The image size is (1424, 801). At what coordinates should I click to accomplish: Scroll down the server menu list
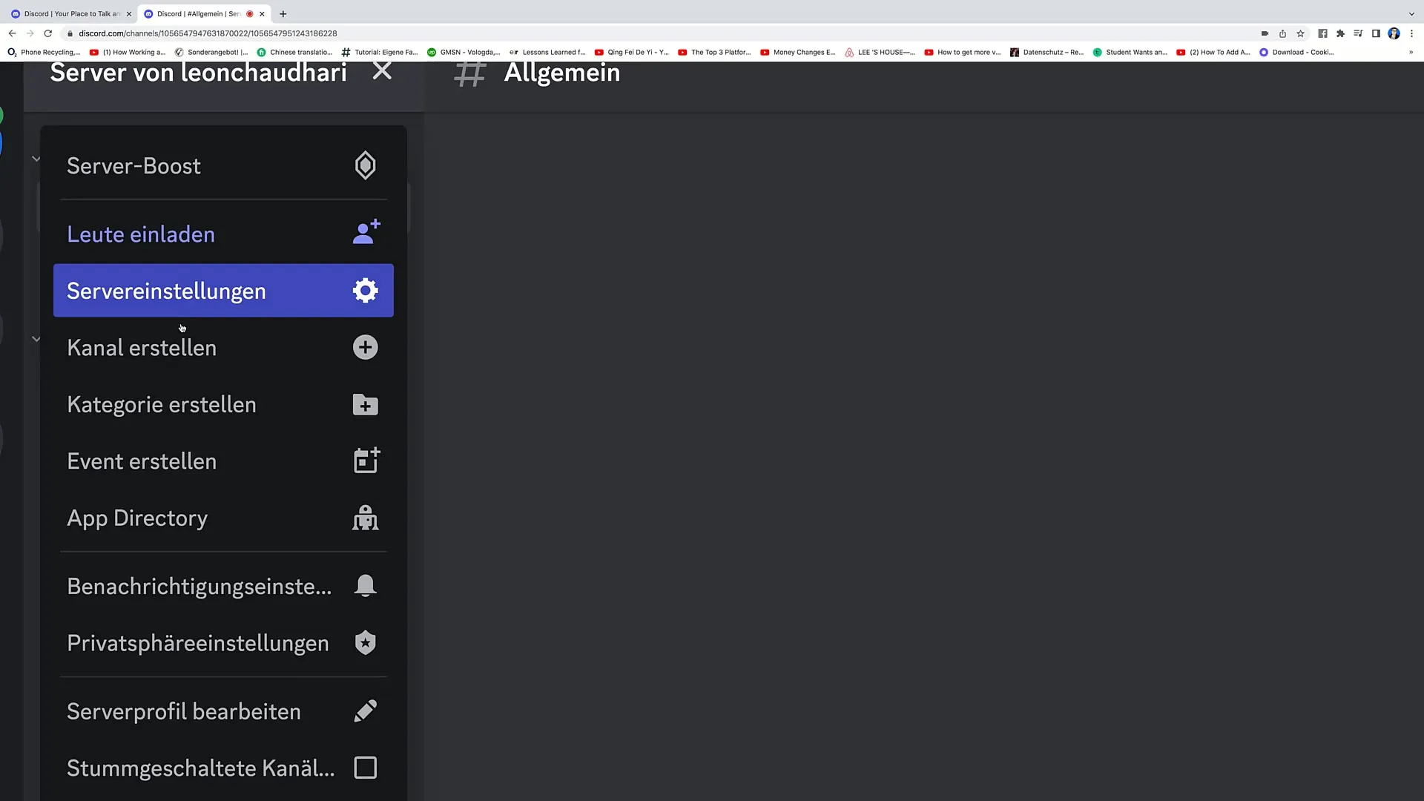point(223,768)
